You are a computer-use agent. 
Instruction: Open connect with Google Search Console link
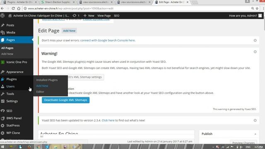[108, 41]
